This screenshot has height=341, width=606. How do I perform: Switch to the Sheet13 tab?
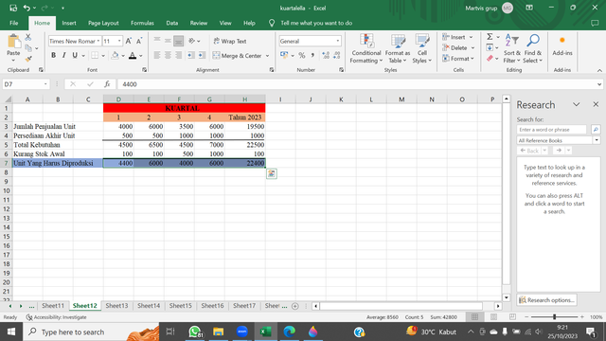click(x=116, y=305)
